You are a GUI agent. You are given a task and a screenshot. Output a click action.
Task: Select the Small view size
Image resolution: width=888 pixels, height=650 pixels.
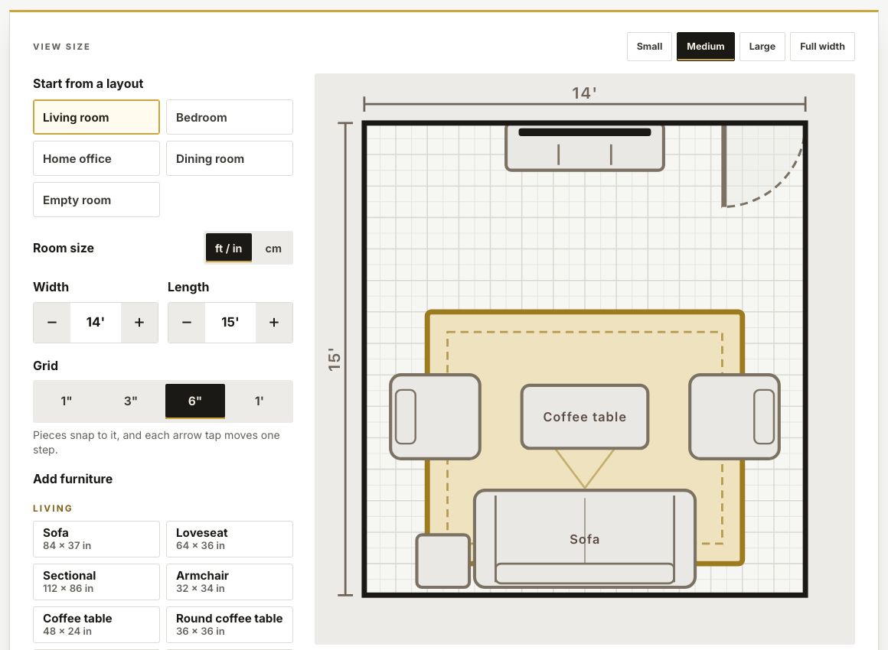(x=649, y=47)
